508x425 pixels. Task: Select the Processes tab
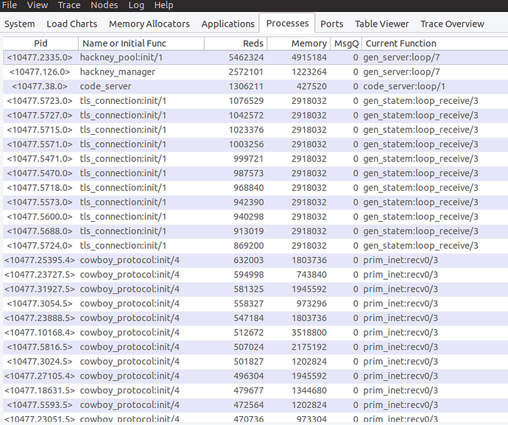pyautogui.click(x=287, y=24)
